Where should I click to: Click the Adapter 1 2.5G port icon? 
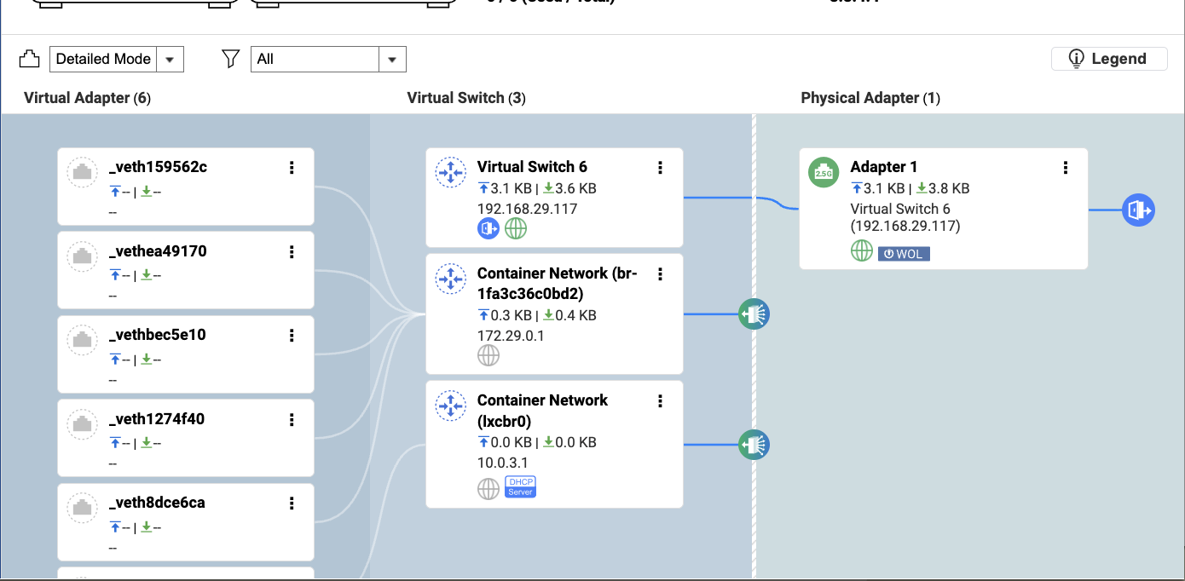coord(824,173)
